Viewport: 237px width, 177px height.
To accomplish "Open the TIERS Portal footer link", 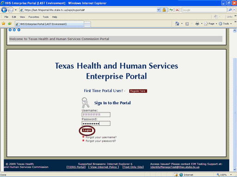I will [76, 167].
